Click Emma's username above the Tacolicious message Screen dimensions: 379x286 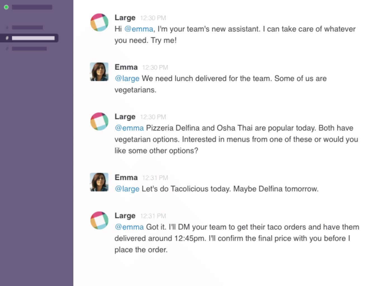click(x=126, y=177)
